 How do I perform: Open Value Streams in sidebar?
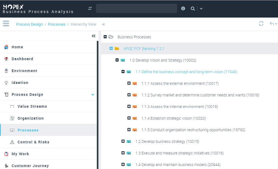pos(32,106)
